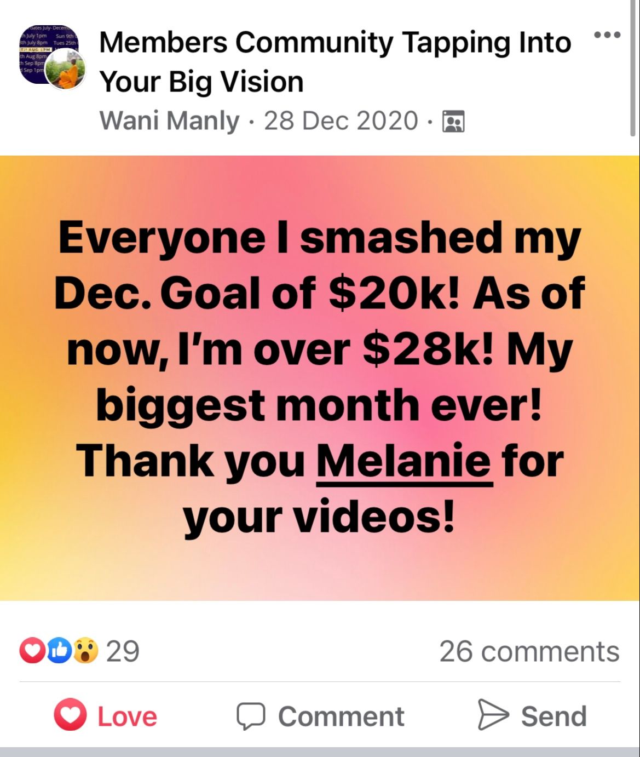This screenshot has height=757, width=640.
Task: Tap the red heart reaction emoji
Action: [x=32, y=651]
